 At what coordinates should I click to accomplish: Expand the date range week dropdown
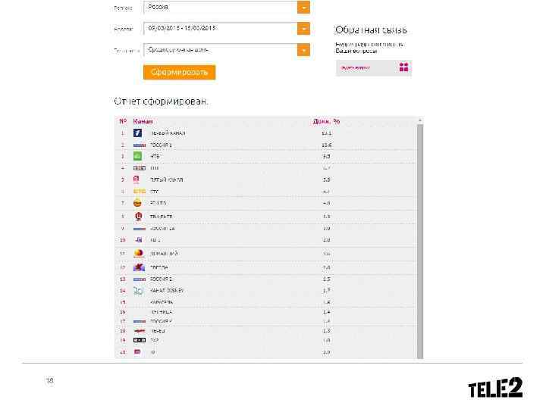tap(303, 29)
